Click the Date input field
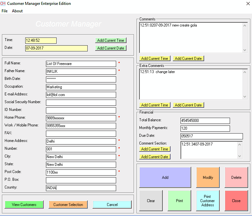The width and height of the screenshot is (252, 216). (x=56, y=48)
